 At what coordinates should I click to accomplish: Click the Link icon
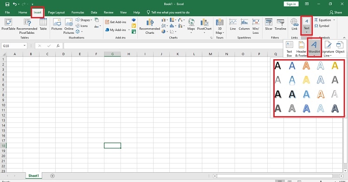[x=294, y=25]
